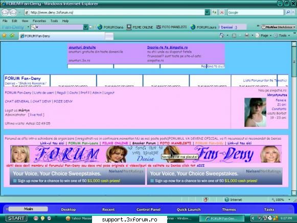Click the browser Forward arrow button

point(13,12)
